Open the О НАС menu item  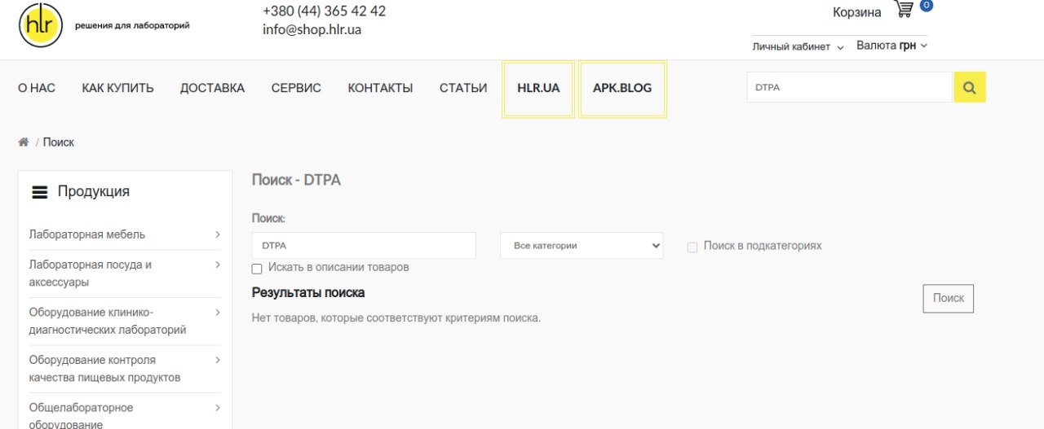pos(37,88)
